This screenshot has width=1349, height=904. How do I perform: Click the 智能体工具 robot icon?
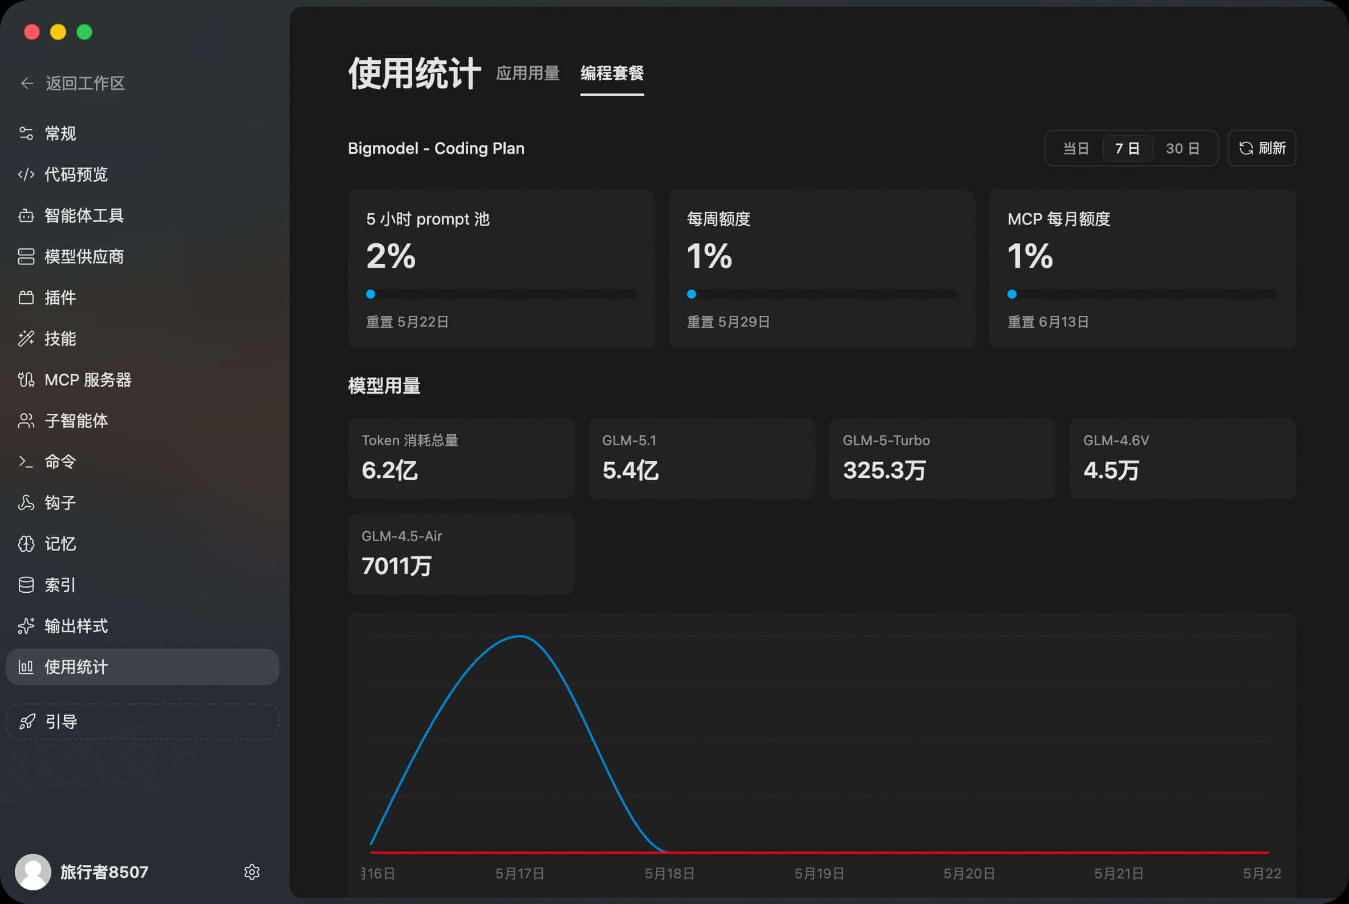coord(26,215)
